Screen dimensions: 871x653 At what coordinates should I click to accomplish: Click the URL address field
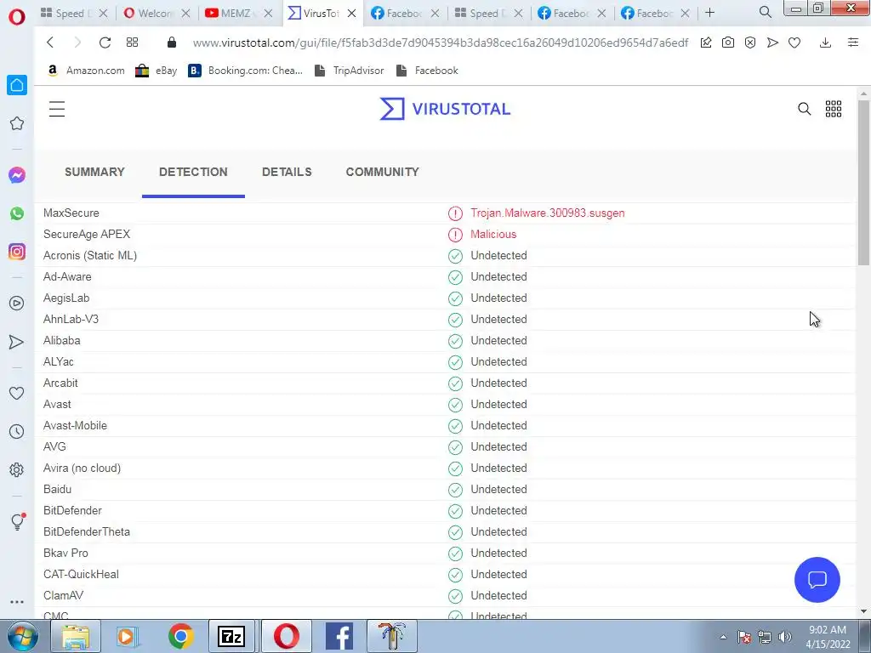click(x=440, y=43)
